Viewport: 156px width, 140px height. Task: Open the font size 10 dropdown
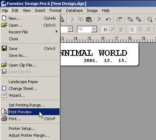coord(94,29)
